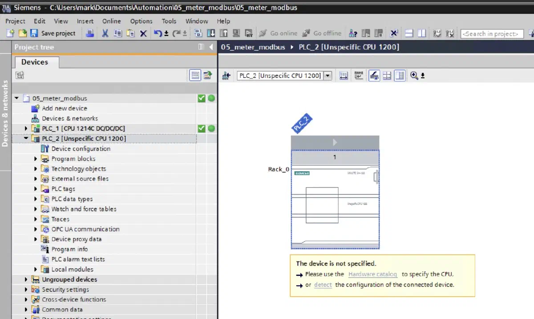Image resolution: width=534 pixels, height=319 pixels.
Task: Click the Cut scissors icon
Action: coord(105,33)
